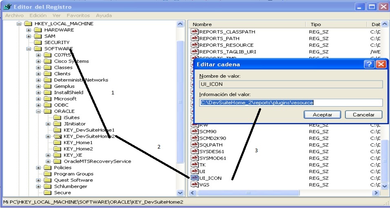Select the Secure folder icon
Image resolution: width=390 pixels, height=208 pixels.
click(x=47, y=193)
